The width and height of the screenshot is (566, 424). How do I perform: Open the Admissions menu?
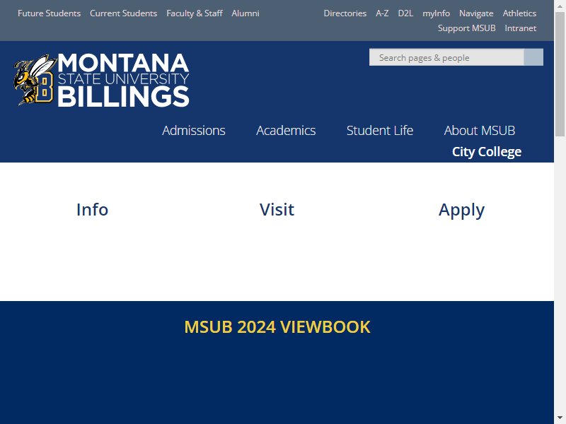193,131
